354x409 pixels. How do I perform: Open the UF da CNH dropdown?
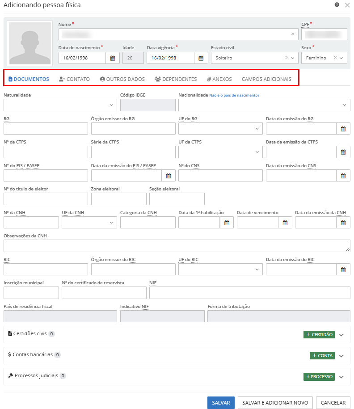click(89, 223)
